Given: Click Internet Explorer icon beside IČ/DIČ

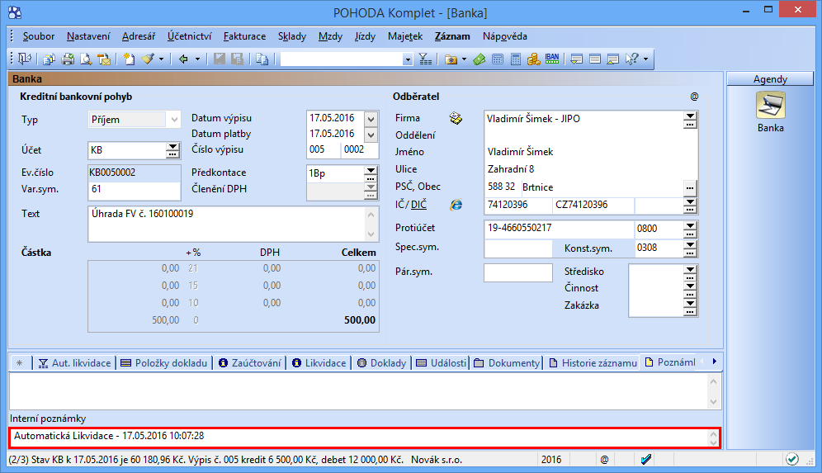Looking at the screenshot, I should click(456, 205).
